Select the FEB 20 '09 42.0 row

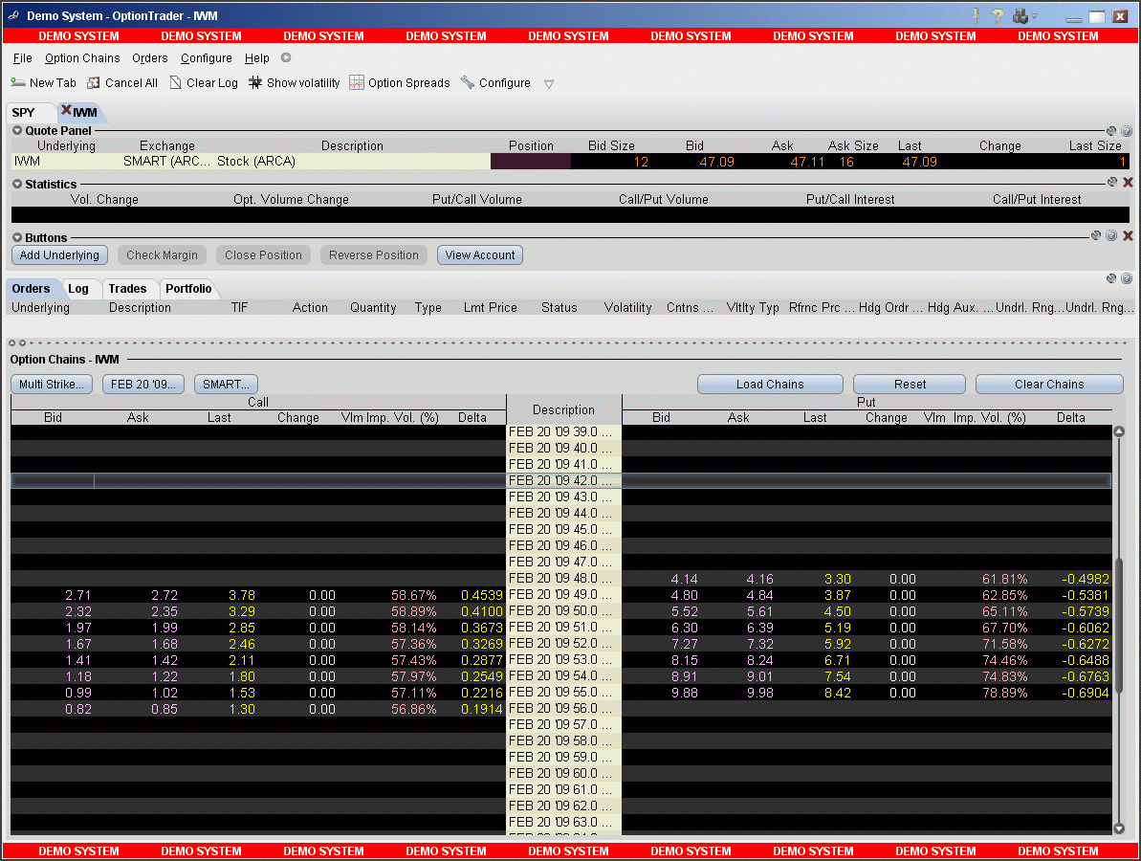coord(561,480)
